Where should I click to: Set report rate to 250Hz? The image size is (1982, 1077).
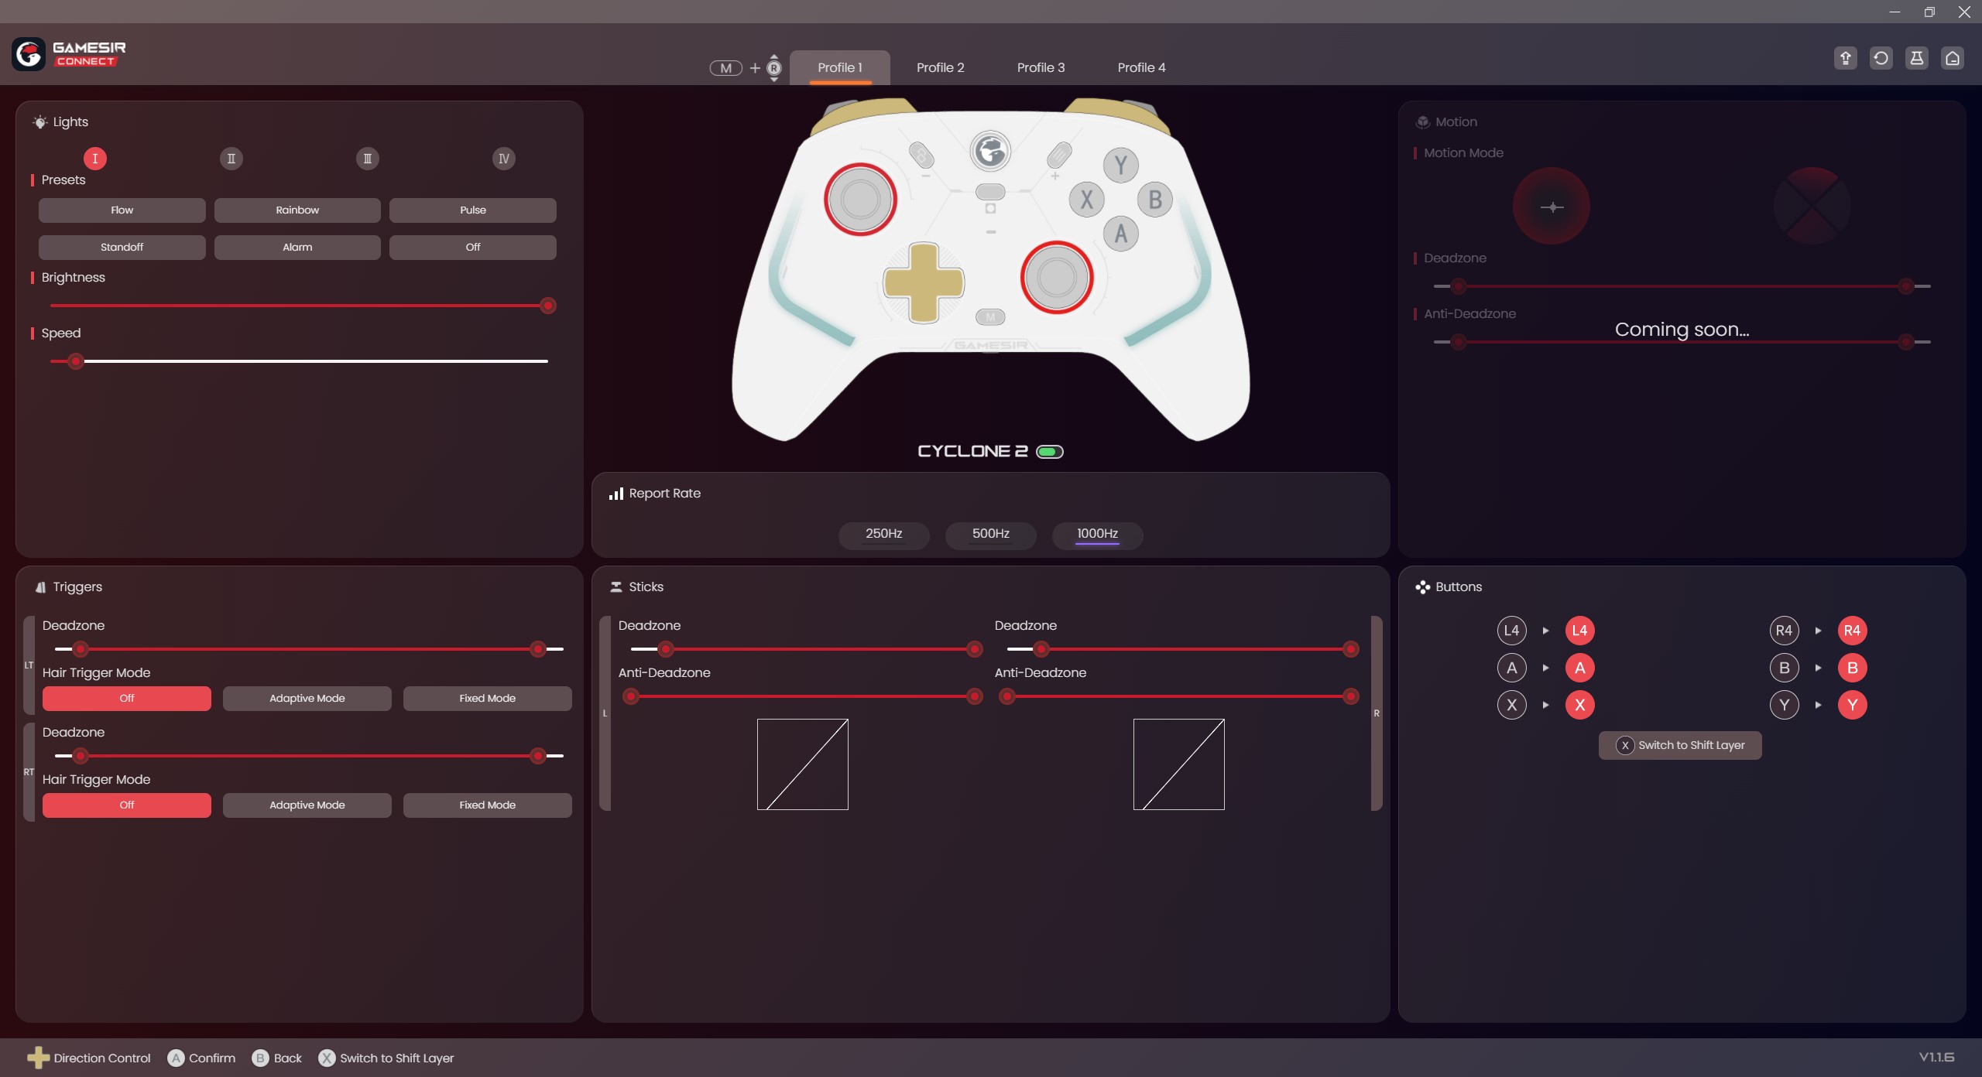tap(884, 534)
